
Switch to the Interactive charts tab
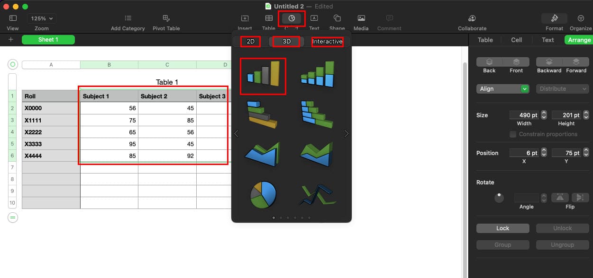327,42
